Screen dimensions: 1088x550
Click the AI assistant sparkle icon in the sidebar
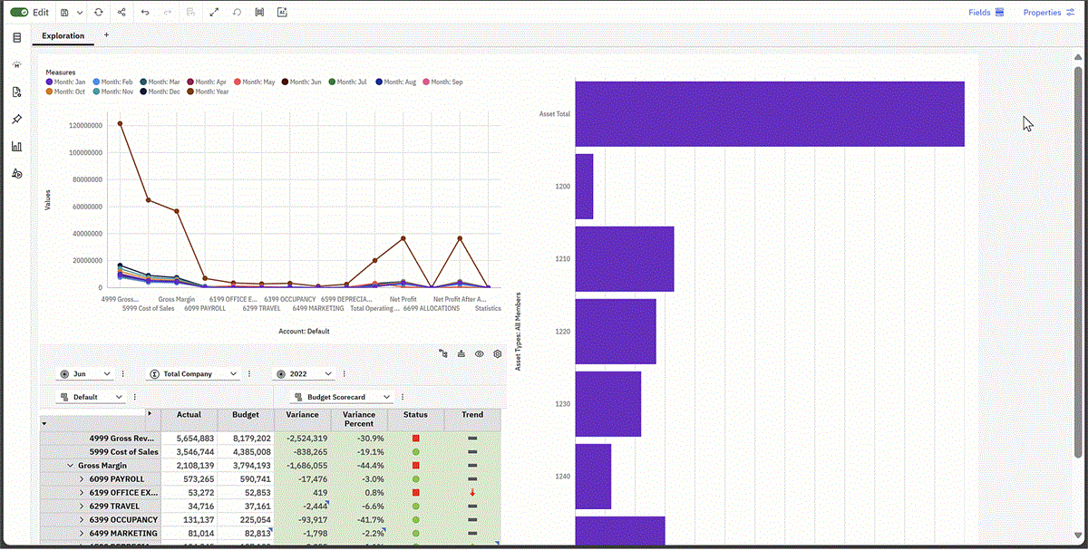(x=16, y=64)
